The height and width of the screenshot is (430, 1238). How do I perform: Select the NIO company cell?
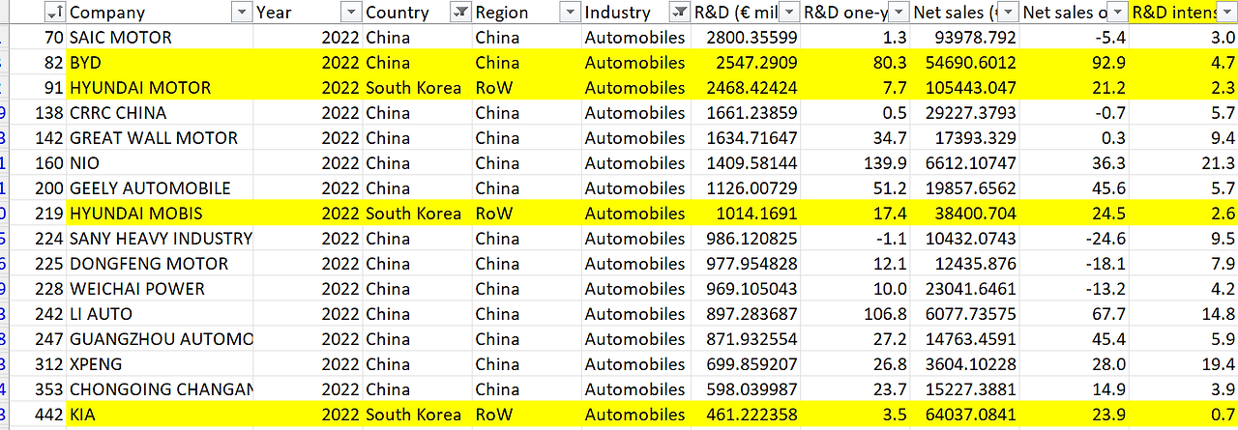[160, 163]
